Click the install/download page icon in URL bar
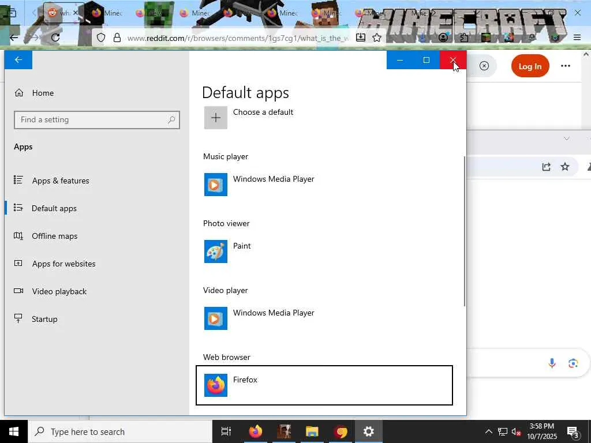591x443 pixels. 361,37
